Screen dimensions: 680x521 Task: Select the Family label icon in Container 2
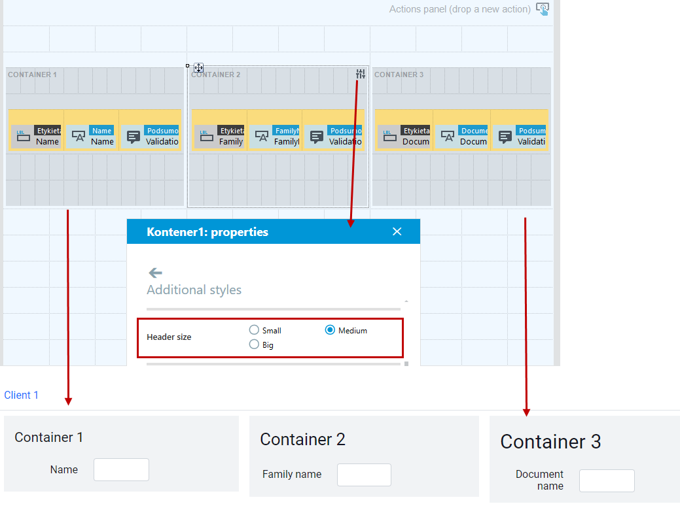point(207,137)
